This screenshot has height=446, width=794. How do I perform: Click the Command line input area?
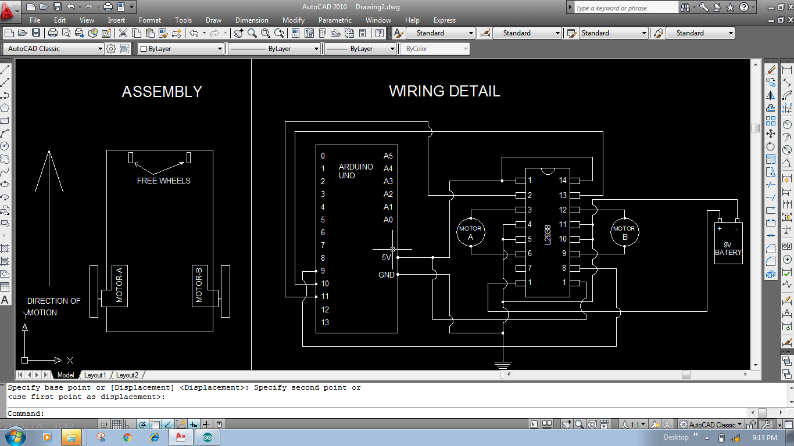pos(378,413)
